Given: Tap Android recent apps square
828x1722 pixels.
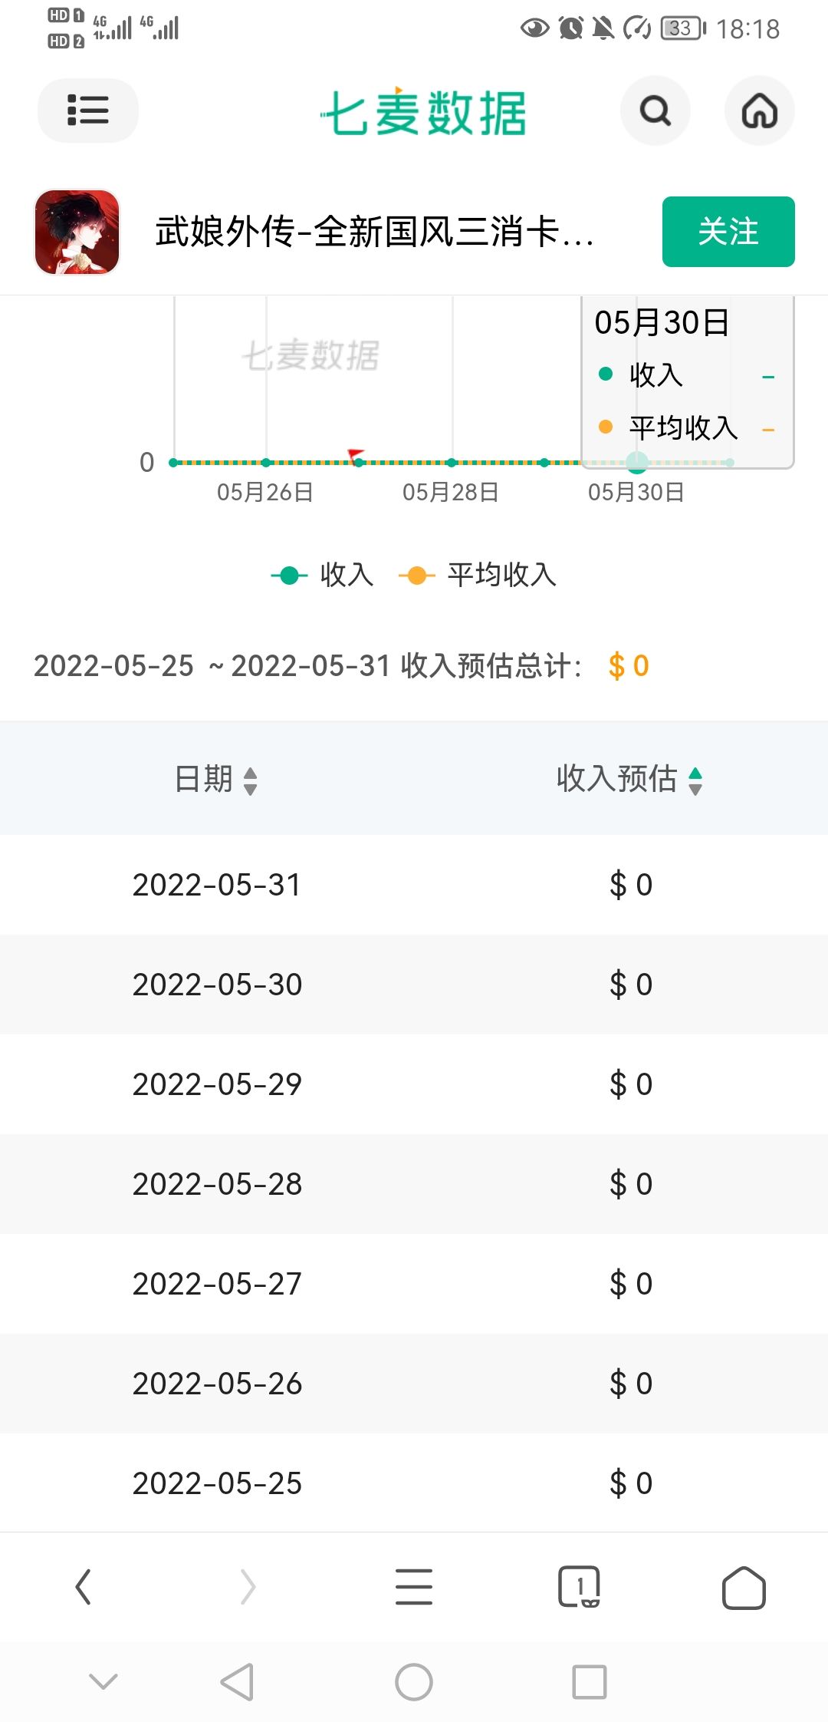Looking at the screenshot, I should pyautogui.click(x=590, y=1682).
